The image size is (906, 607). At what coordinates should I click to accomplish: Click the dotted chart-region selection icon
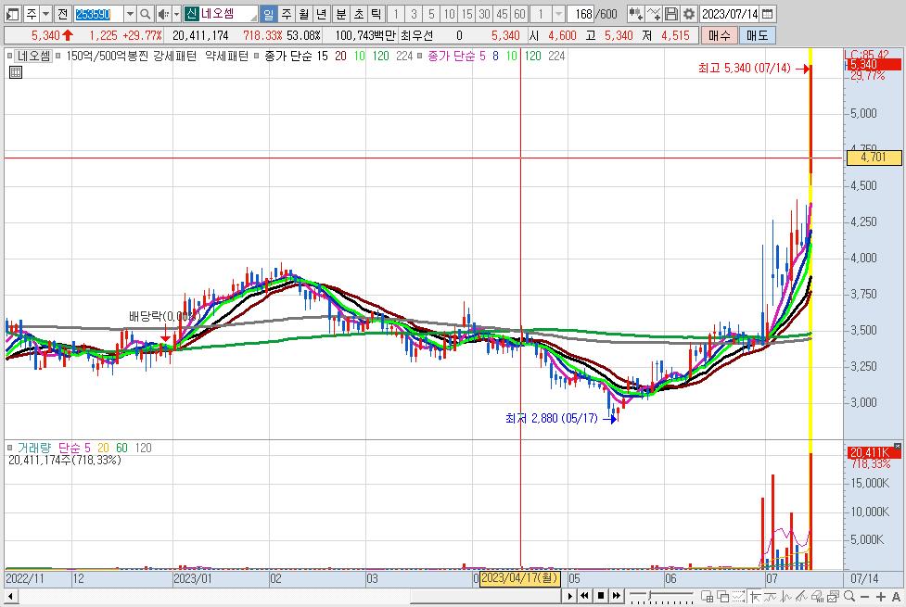click(x=738, y=597)
